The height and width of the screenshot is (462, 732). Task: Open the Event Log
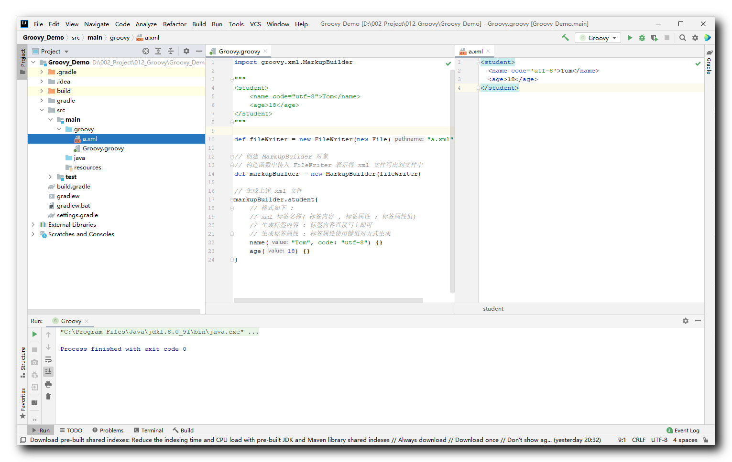coord(683,430)
